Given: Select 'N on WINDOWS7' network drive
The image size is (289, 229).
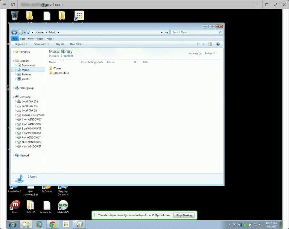Looking at the screenshot, I should 32,142.
